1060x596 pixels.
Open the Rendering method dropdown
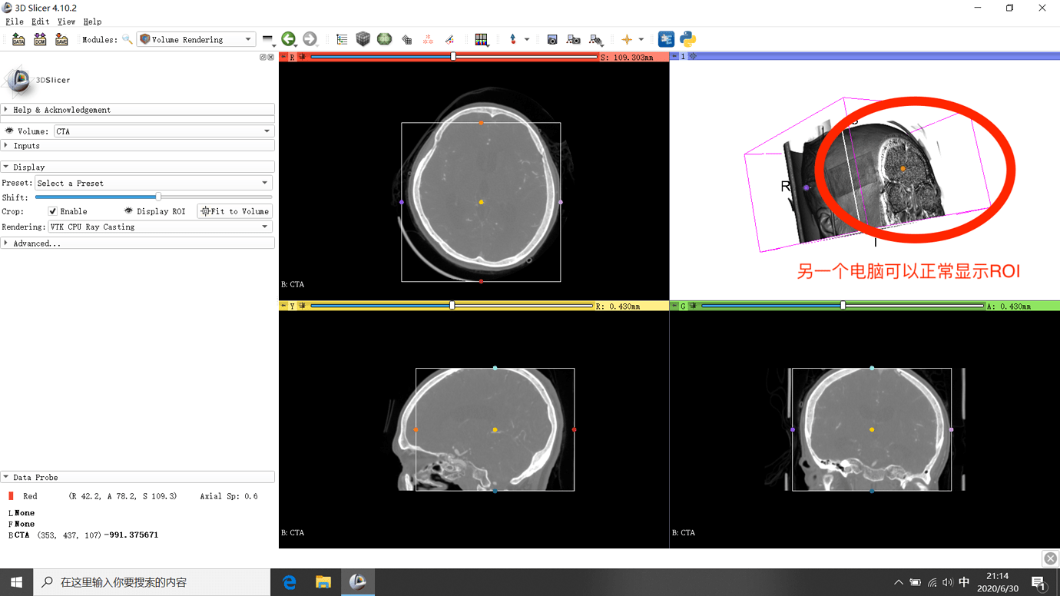click(x=160, y=227)
